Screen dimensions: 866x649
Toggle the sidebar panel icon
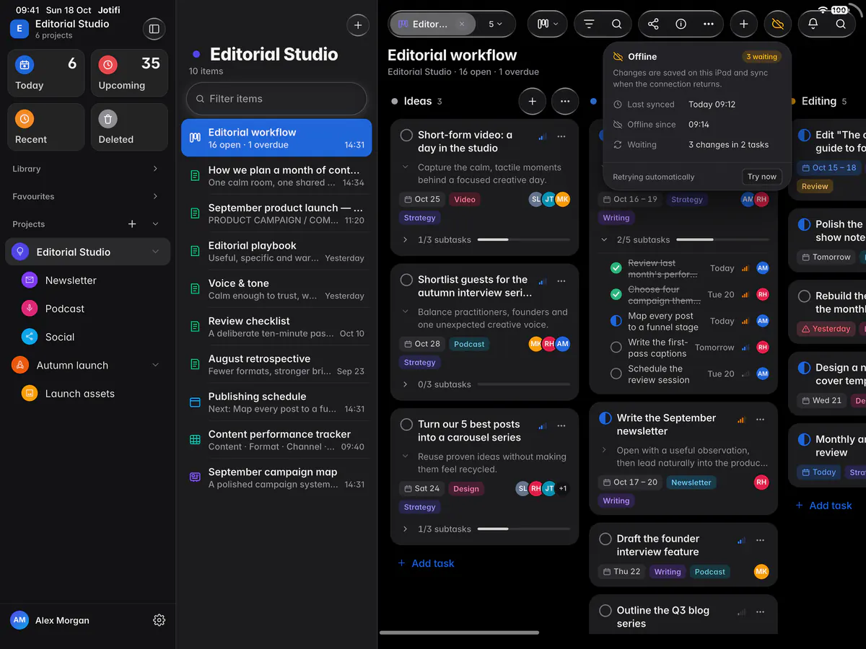tap(154, 29)
